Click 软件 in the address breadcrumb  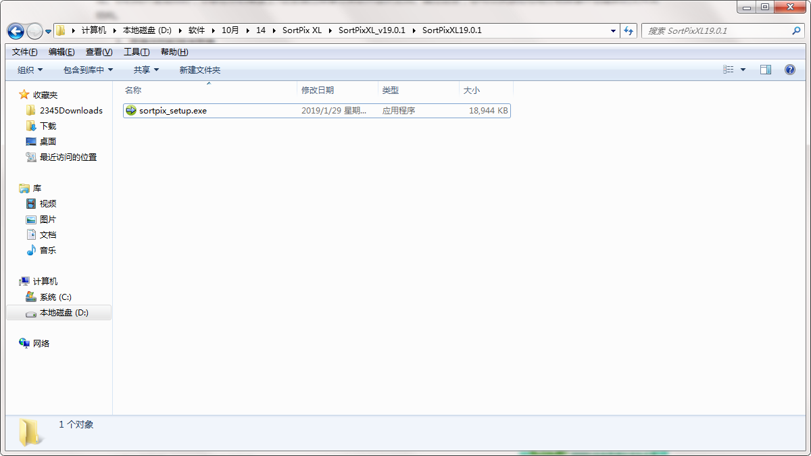(x=197, y=30)
